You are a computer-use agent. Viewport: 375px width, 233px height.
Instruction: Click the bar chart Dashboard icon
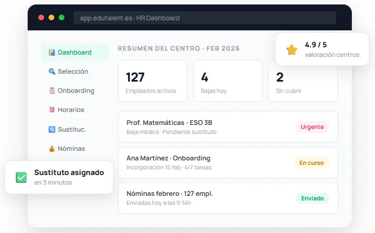click(x=51, y=52)
